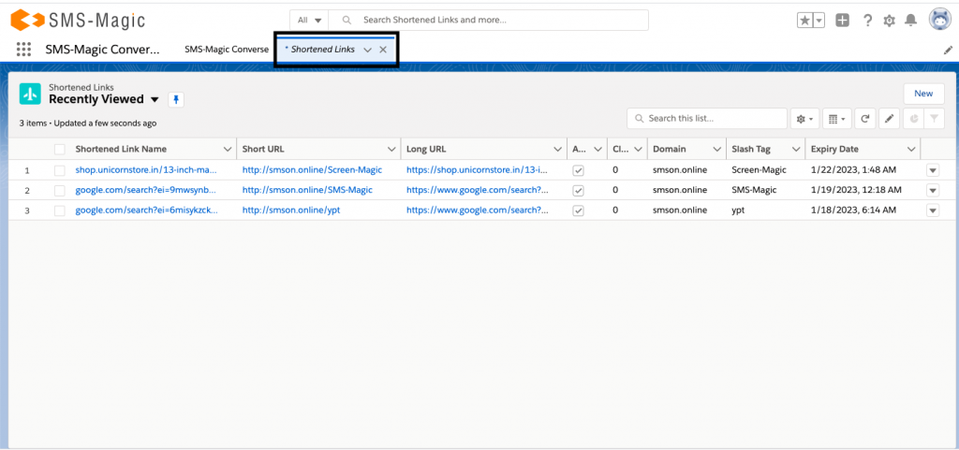Viewport: 959px width, 450px height.
Task: Pin the Recently Viewed list view
Action: (x=176, y=99)
